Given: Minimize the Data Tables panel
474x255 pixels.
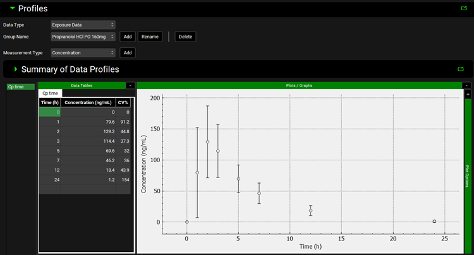Looking at the screenshot, I should 130,85.
